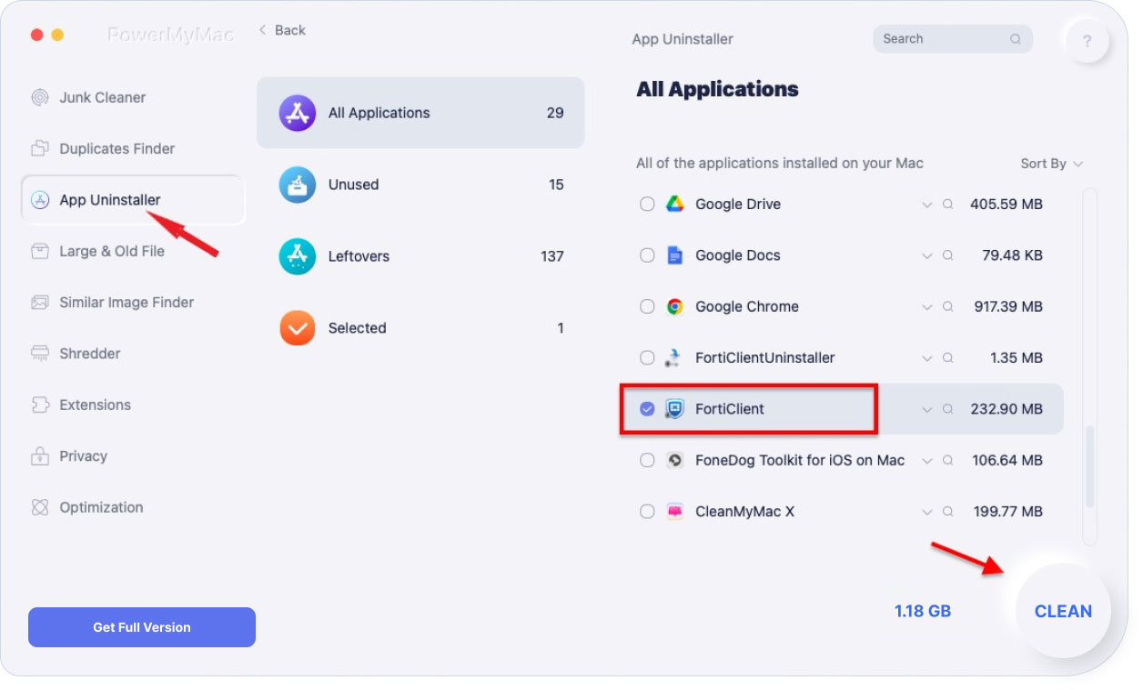Click the Large & Old File icon
1143x690 pixels.
click(x=40, y=251)
